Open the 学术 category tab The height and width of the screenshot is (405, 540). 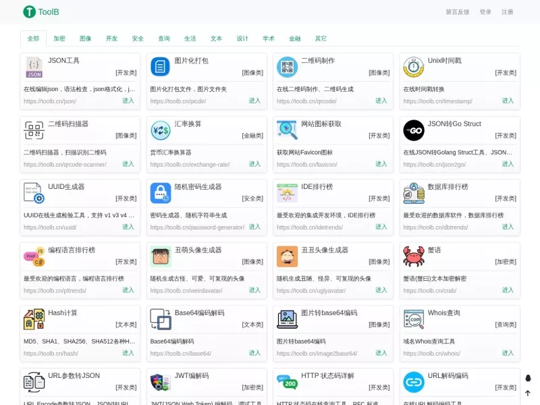(x=269, y=38)
